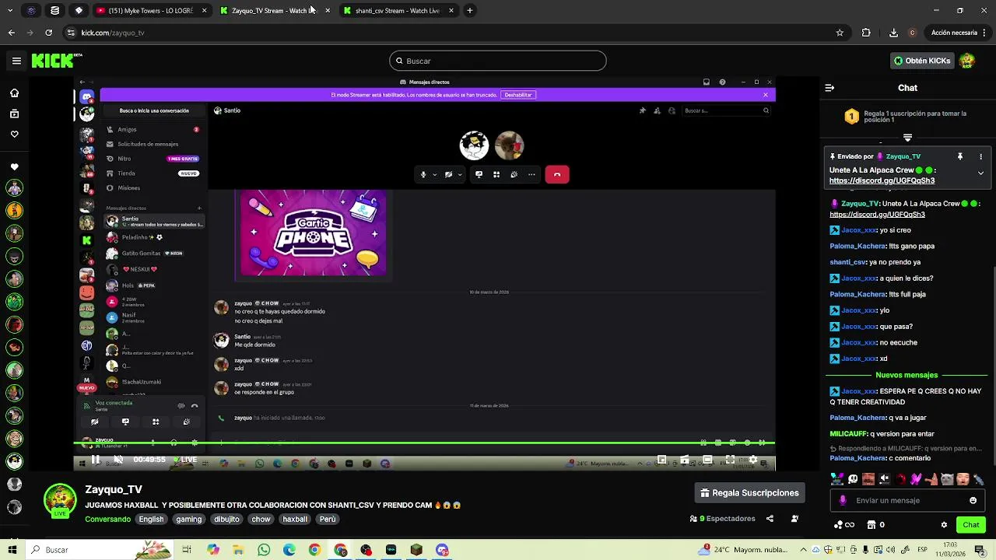Pause the stream playback
Image resolution: width=996 pixels, height=560 pixels.
[x=95, y=460]
